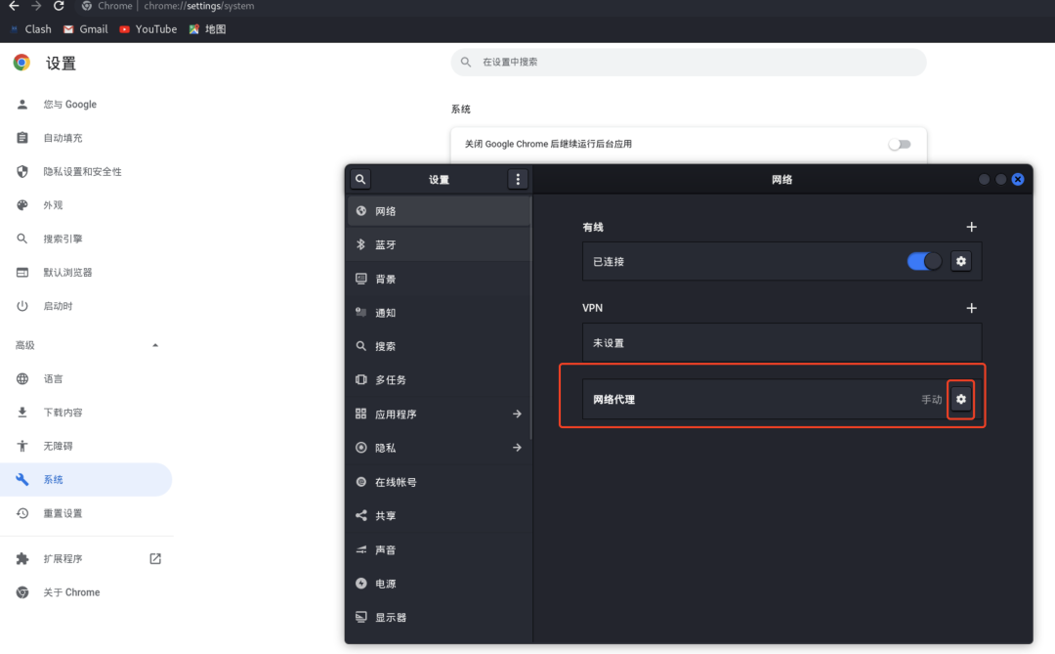The width and height of the screenshot is (1055, 654).
Task: Select 共享 in GNOME settings sidebar
Action: coord(439,516)
